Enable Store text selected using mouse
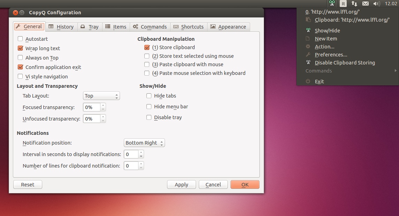This screenshot has height=216, width=399. (147, 56)
